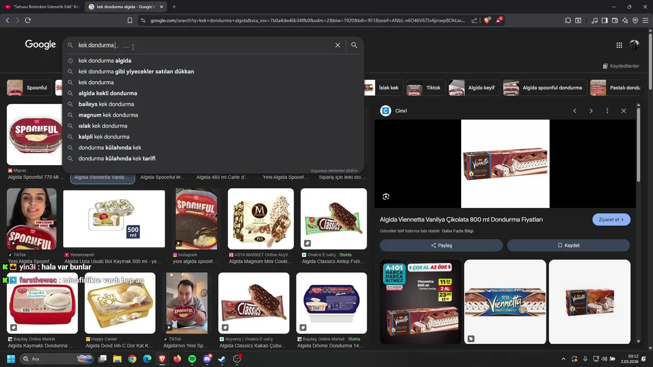
Task: Filter by the Spoonful chip
Action: 30,88
